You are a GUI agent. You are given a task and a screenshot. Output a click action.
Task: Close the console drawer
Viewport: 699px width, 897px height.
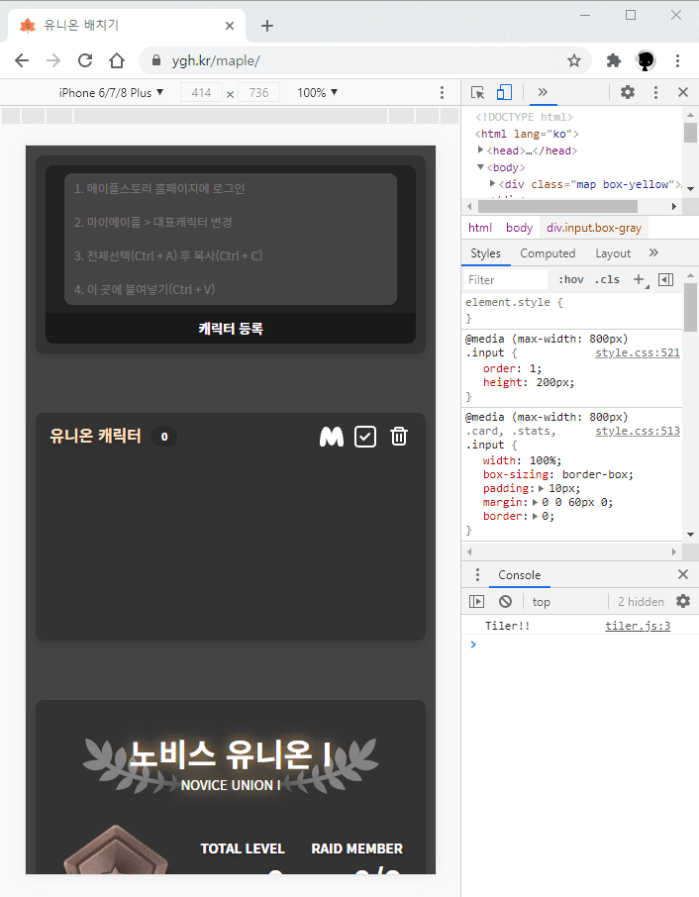click(x=683, y=574)
